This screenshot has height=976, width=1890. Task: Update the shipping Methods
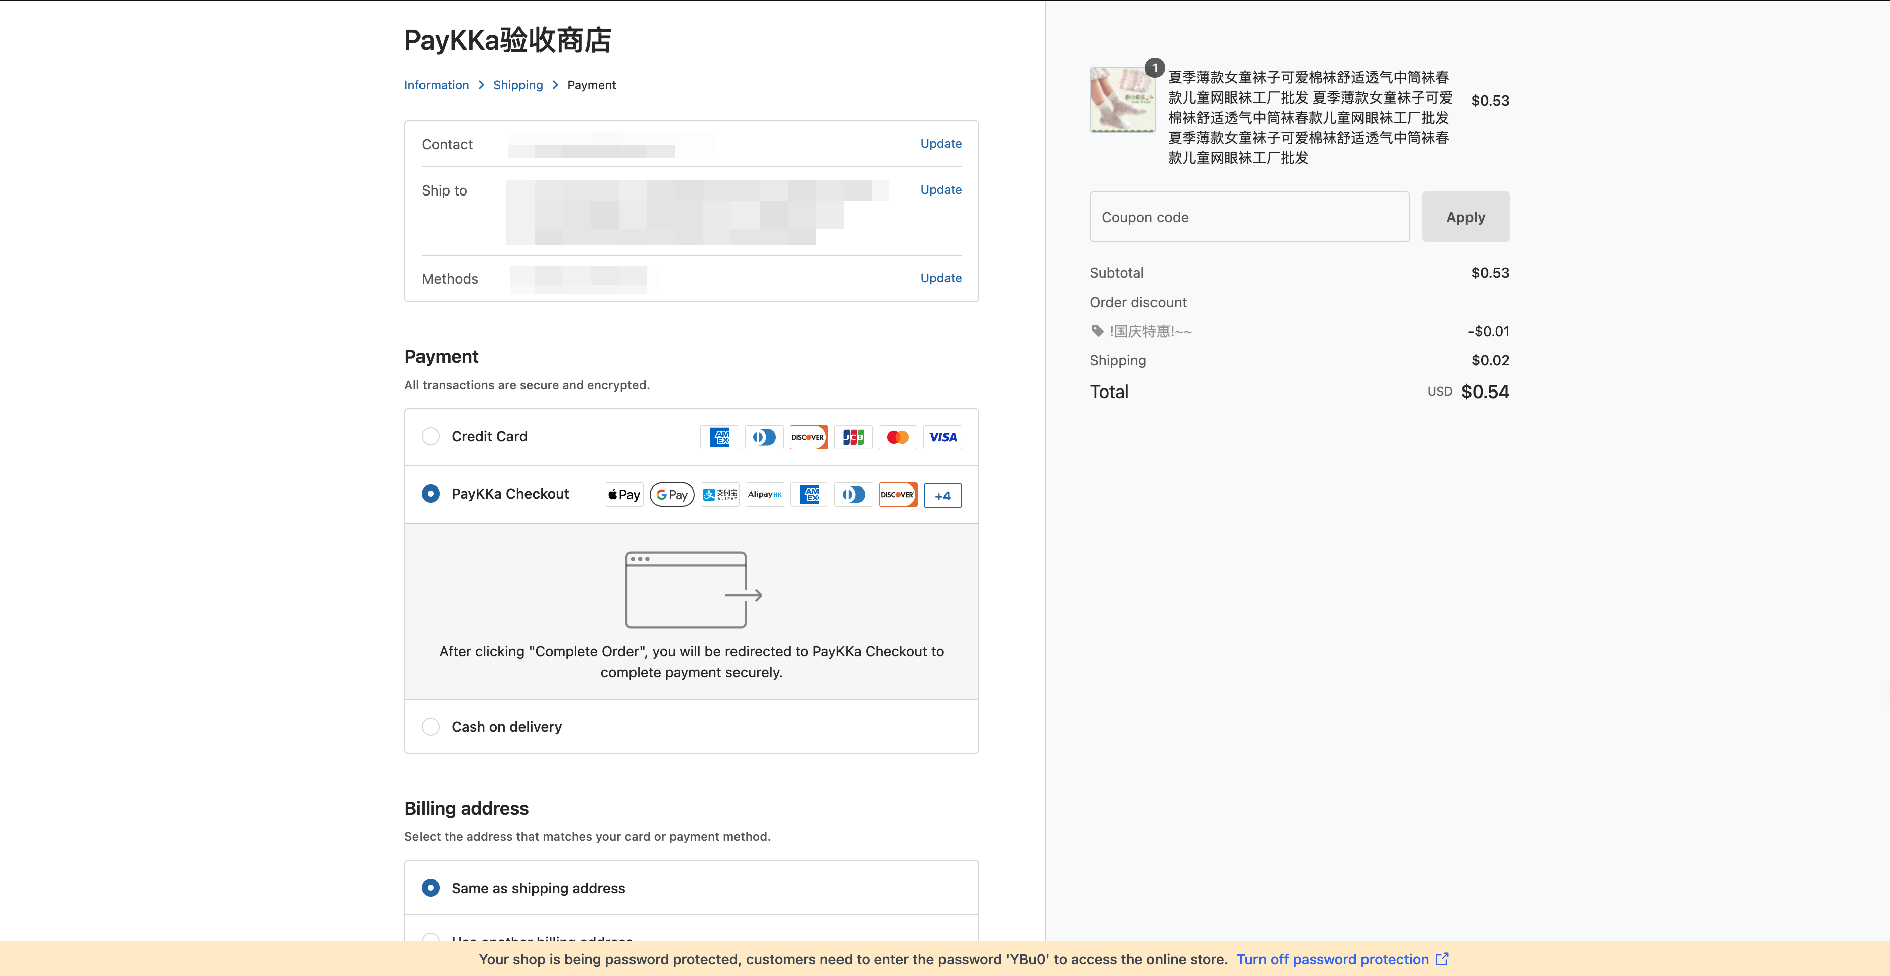tap(940, 278)
